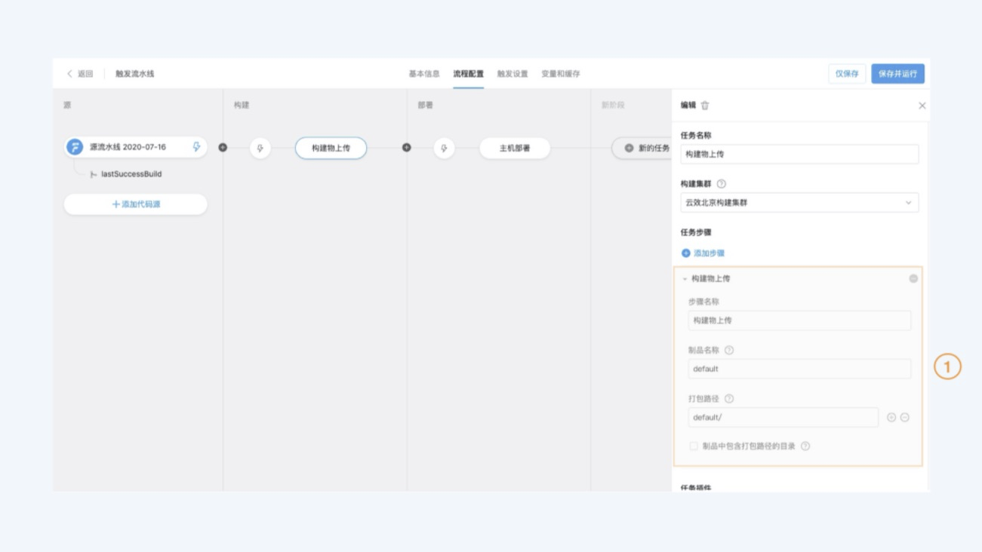
Task: Click the blue plus icon of 添加步骤
Action: pos(686,253)
